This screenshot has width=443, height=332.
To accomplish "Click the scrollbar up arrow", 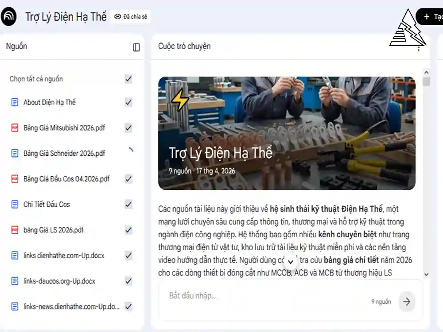I will pyautogui.click(x=426, y=72).
